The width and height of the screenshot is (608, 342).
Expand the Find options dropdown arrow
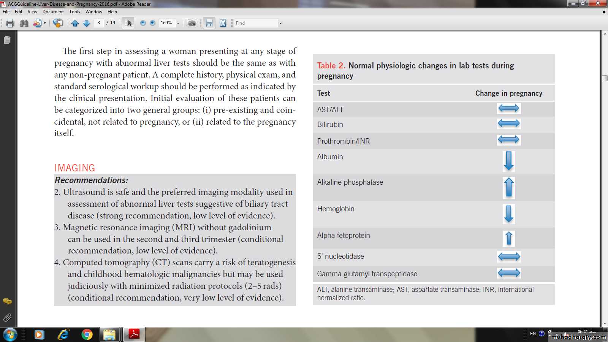click(280, 23)
